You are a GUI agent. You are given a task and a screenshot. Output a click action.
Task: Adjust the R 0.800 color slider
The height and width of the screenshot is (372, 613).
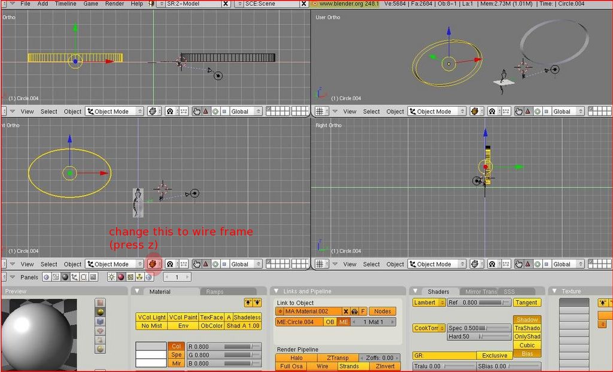pyautogui.click(x=224, y=347)
